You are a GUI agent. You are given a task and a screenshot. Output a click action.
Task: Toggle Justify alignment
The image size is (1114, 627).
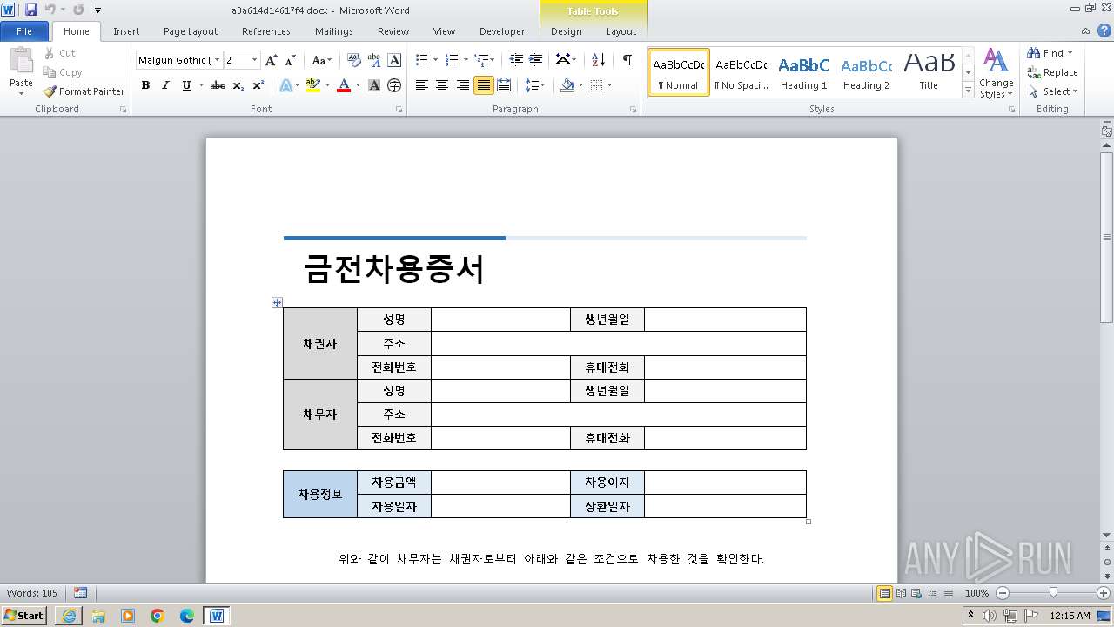pos(483,85)
